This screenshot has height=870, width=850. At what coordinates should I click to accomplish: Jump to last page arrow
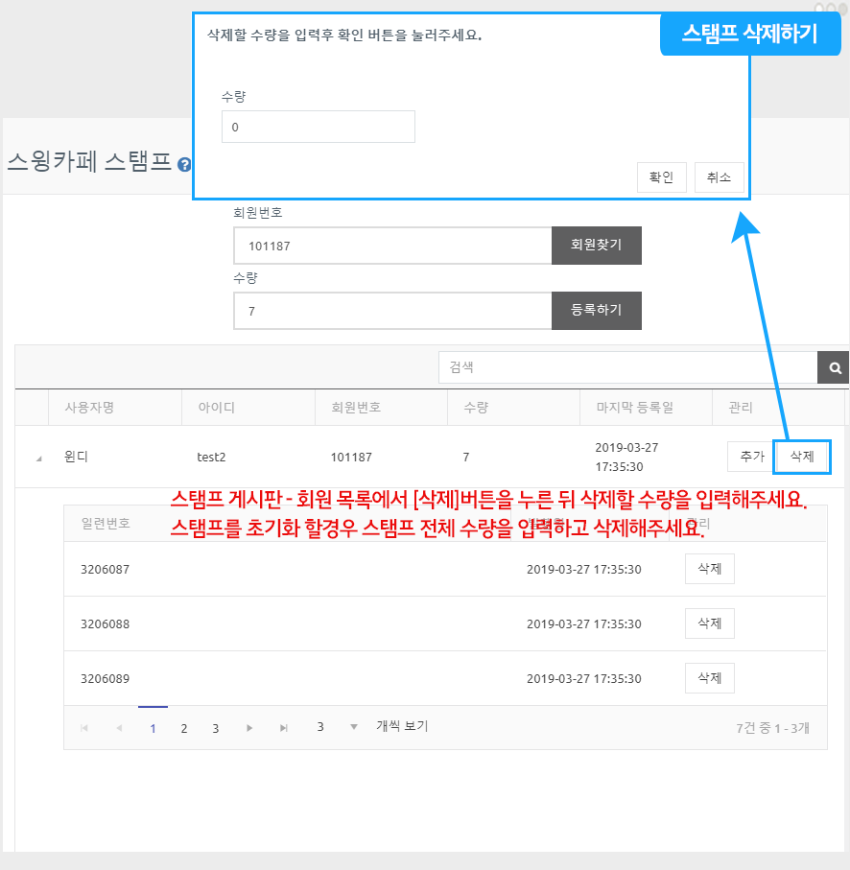(x=284, y=728)
